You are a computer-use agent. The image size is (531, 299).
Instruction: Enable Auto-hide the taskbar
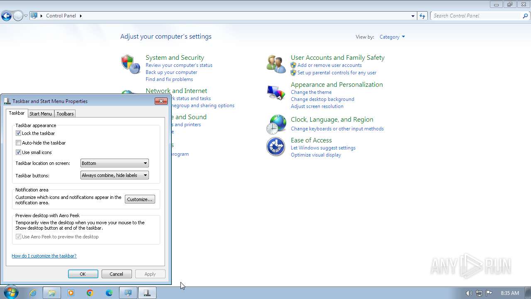tap(18, 143)
